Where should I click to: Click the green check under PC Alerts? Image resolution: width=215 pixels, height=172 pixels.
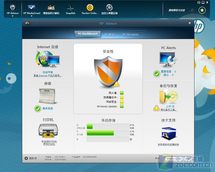coord(157,74)
